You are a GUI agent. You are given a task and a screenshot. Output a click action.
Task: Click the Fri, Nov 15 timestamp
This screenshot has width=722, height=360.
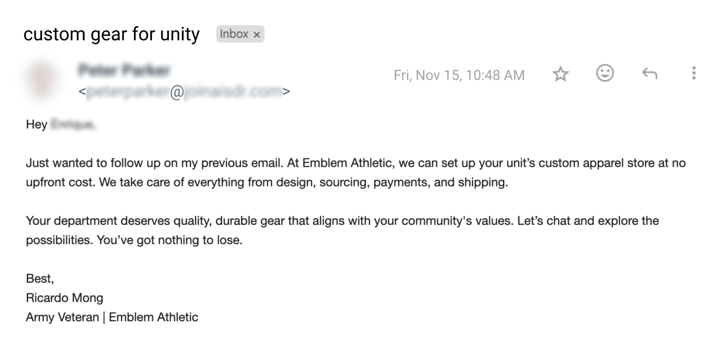pos(459,75)
